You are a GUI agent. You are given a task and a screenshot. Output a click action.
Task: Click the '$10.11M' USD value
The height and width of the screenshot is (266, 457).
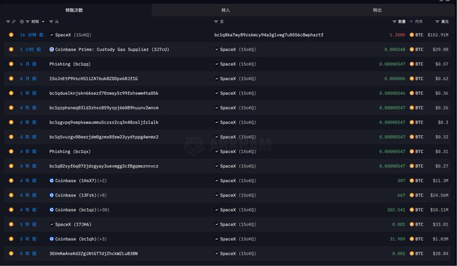440,210
